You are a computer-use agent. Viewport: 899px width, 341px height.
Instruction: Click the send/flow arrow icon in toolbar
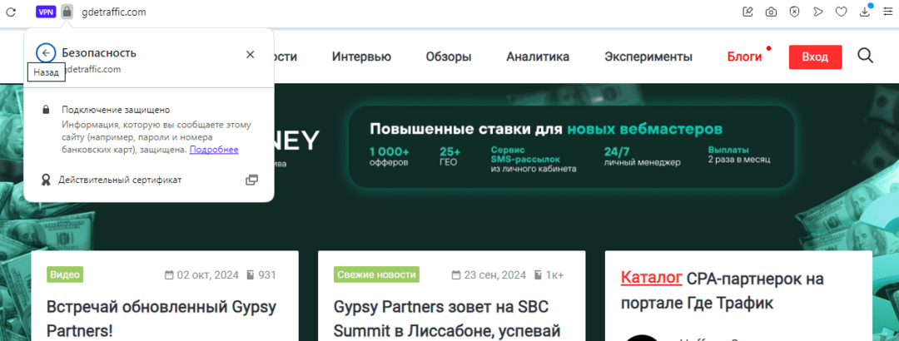818,12
